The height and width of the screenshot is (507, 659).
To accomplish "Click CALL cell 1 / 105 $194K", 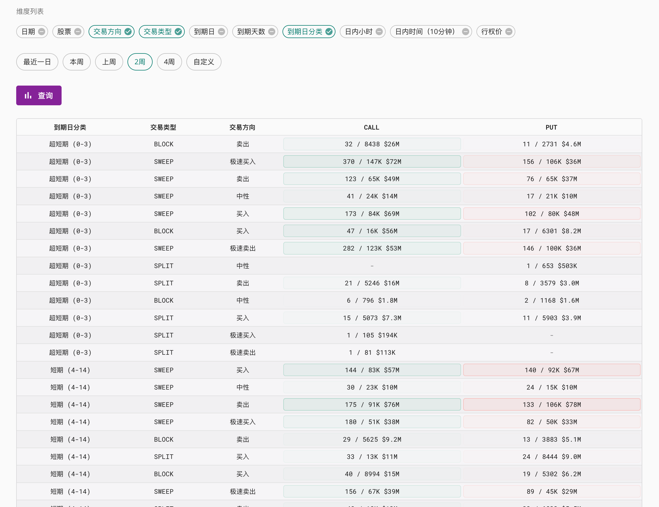I will pos(372,335).
